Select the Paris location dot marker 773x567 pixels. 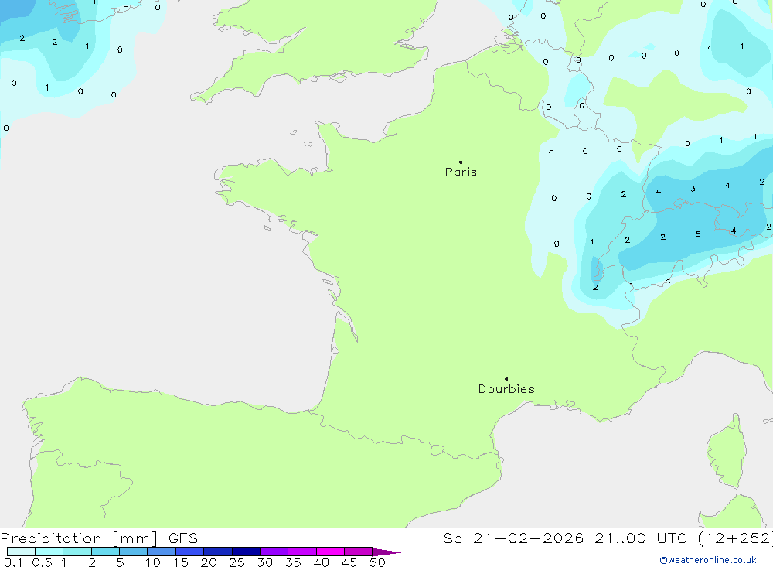tap(461, 162)
